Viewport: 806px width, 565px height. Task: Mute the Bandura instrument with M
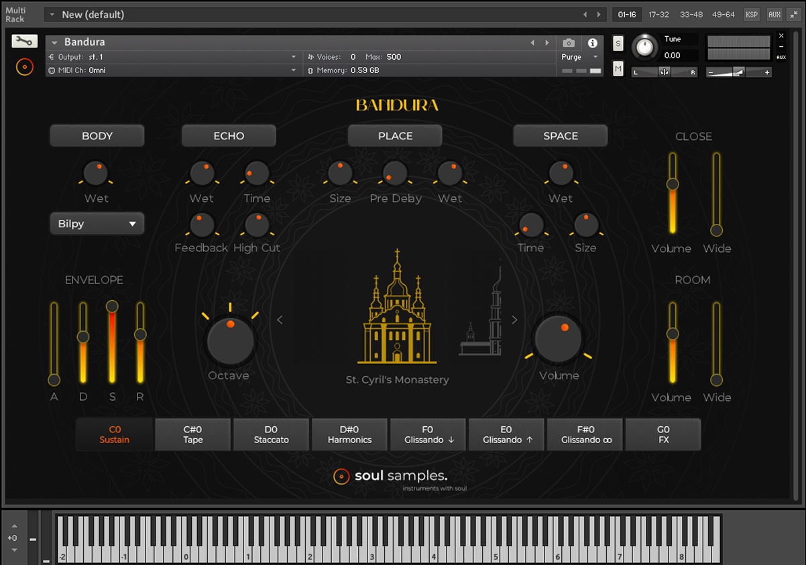(618, 68)
